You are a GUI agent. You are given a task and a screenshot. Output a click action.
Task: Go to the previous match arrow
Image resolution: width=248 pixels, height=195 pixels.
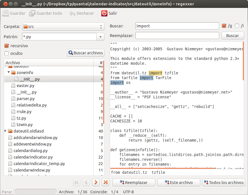(86, 182)
